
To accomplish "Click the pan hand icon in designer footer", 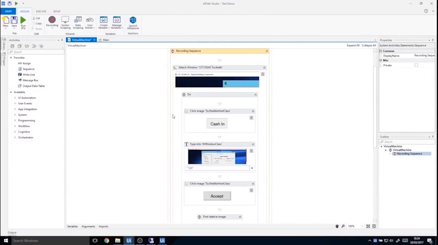I will pyautogui.click(x=337, y=226).
